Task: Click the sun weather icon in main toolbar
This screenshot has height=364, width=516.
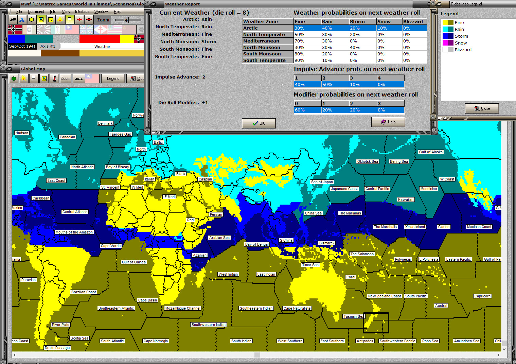Action: (x=60, y=20)
